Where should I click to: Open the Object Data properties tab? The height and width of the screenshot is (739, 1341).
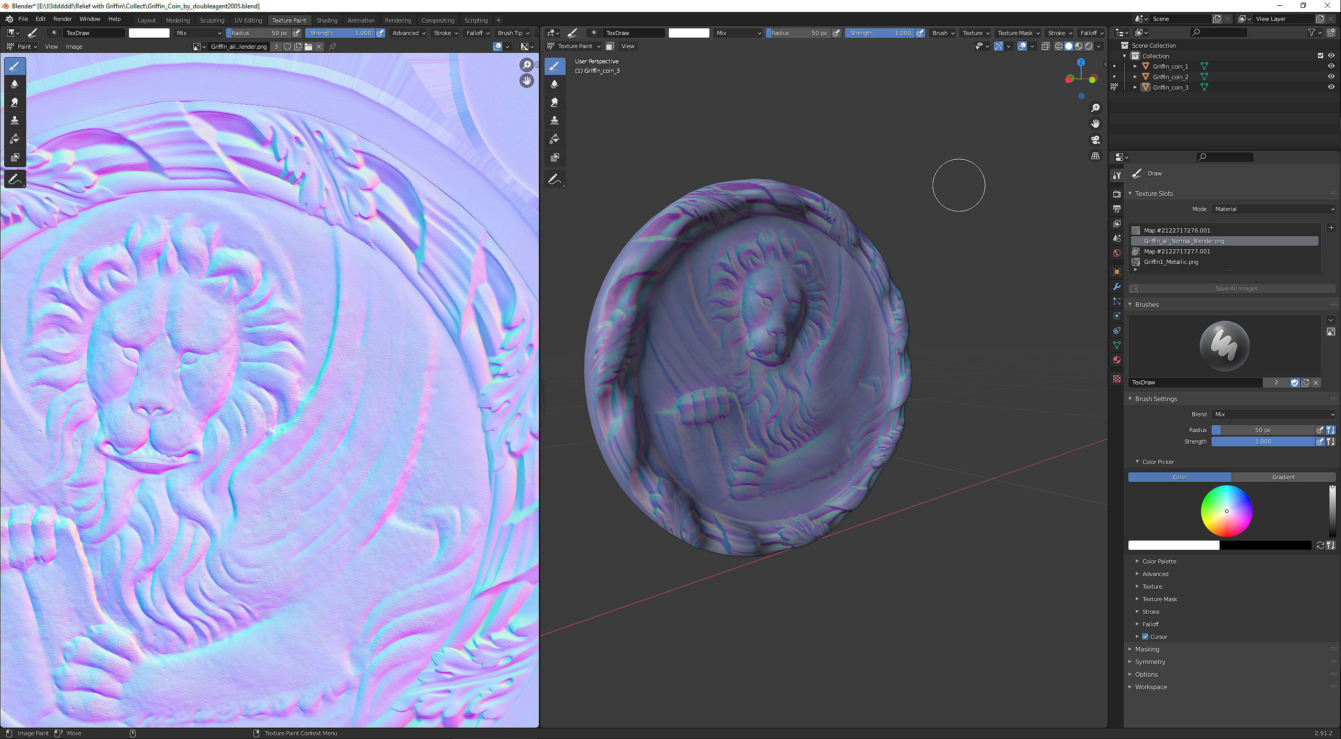1117,345
